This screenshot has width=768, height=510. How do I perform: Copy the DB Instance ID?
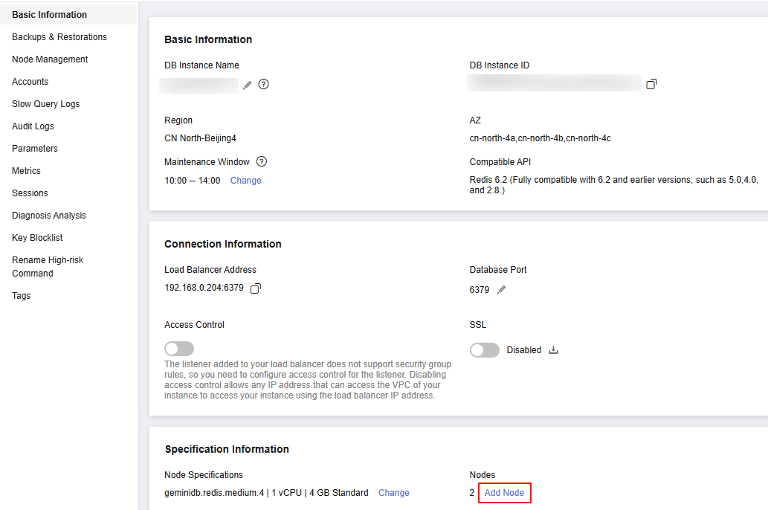coord(651,85)
